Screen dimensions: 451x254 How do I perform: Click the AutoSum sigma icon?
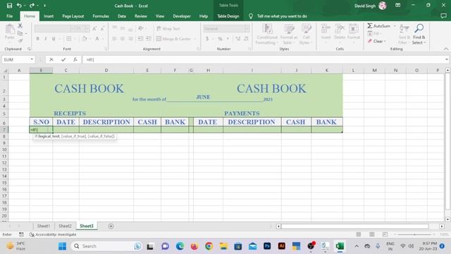(x=370, y=26)
